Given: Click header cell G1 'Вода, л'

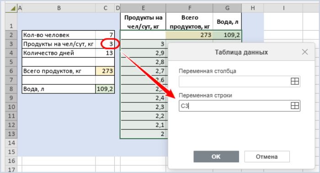Looking at the screenshot, I should pos(227,22).
